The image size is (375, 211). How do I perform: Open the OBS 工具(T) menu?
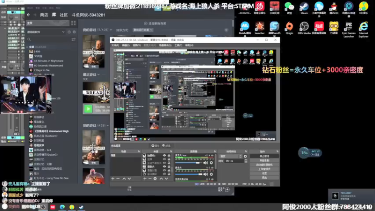pos(178,45)
